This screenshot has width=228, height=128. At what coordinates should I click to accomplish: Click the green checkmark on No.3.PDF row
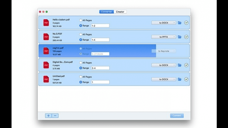(x=186, y=37)
